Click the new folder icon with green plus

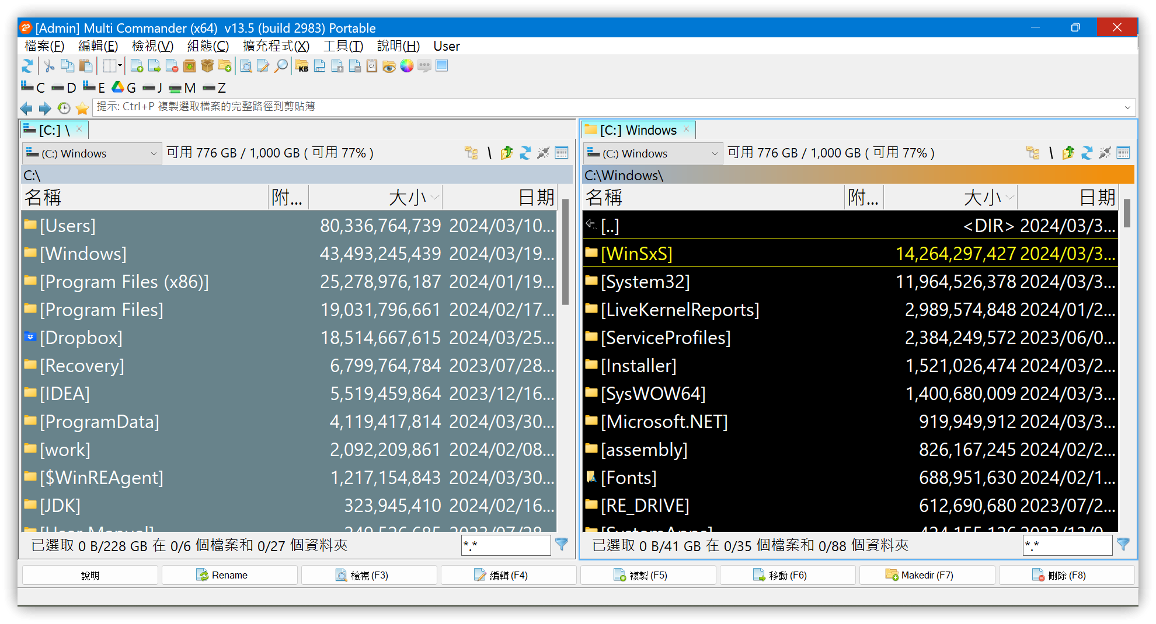click(x=225, y=66)
